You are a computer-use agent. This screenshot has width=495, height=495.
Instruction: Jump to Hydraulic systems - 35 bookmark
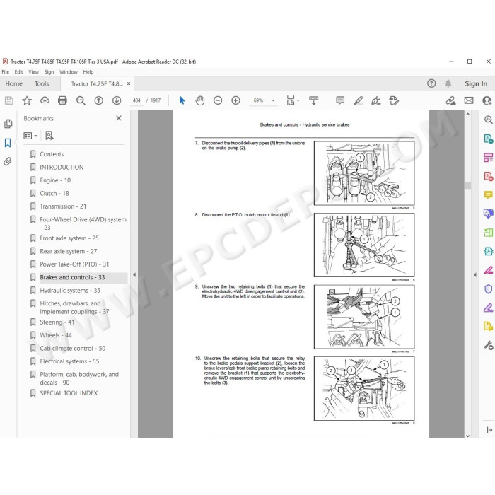coord(70,291)
